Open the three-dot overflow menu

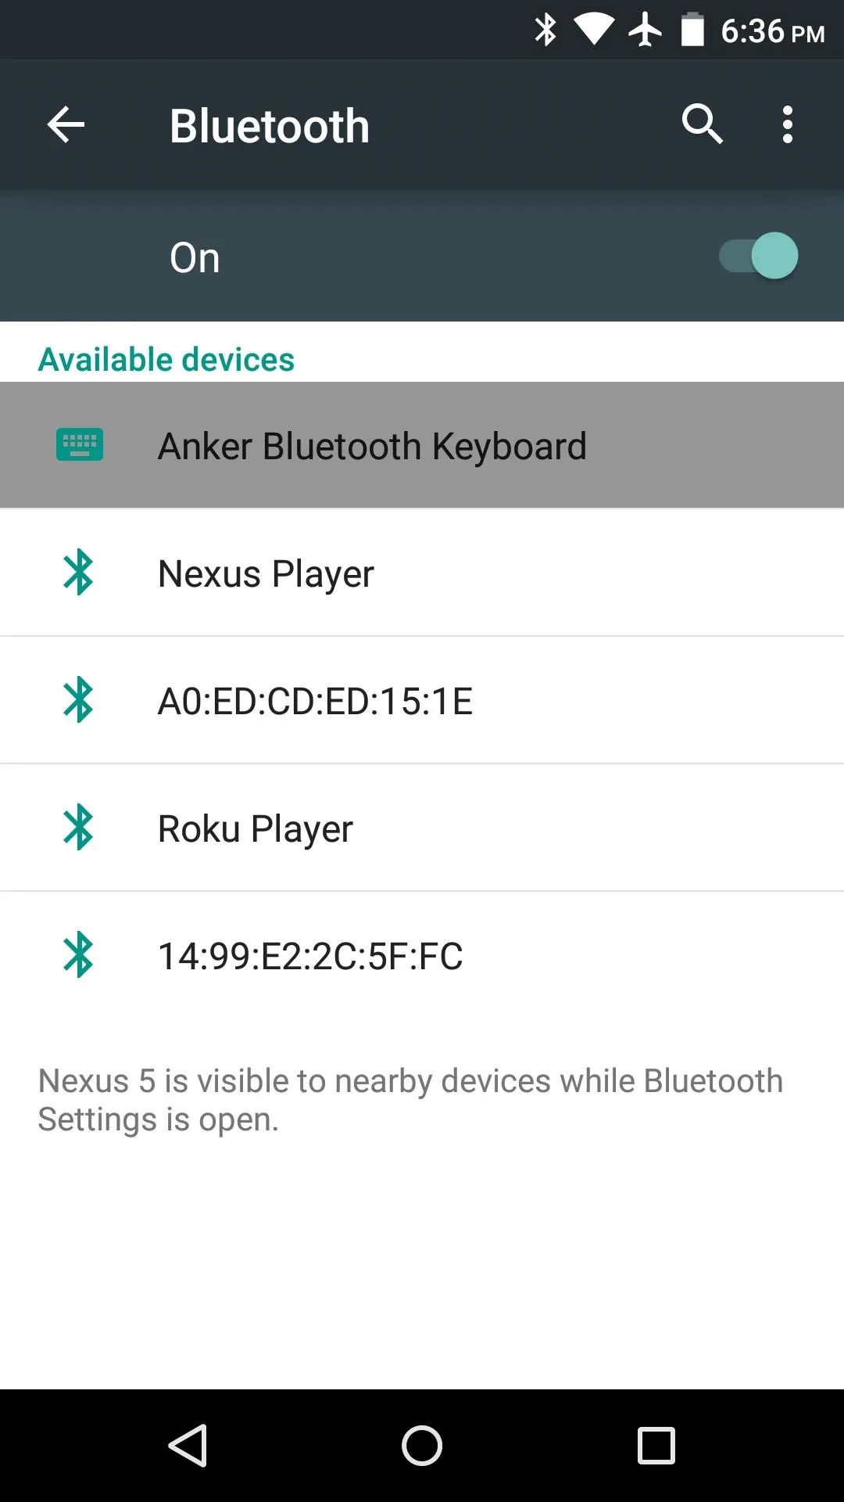click(x=788, y=125)
